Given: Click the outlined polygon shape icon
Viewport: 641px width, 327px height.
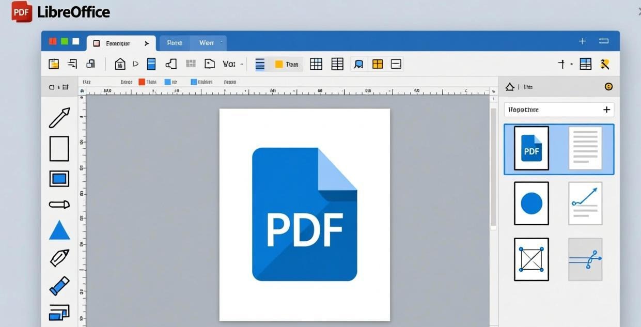Looking at the screenshot, I should click(x=171, y=64).
